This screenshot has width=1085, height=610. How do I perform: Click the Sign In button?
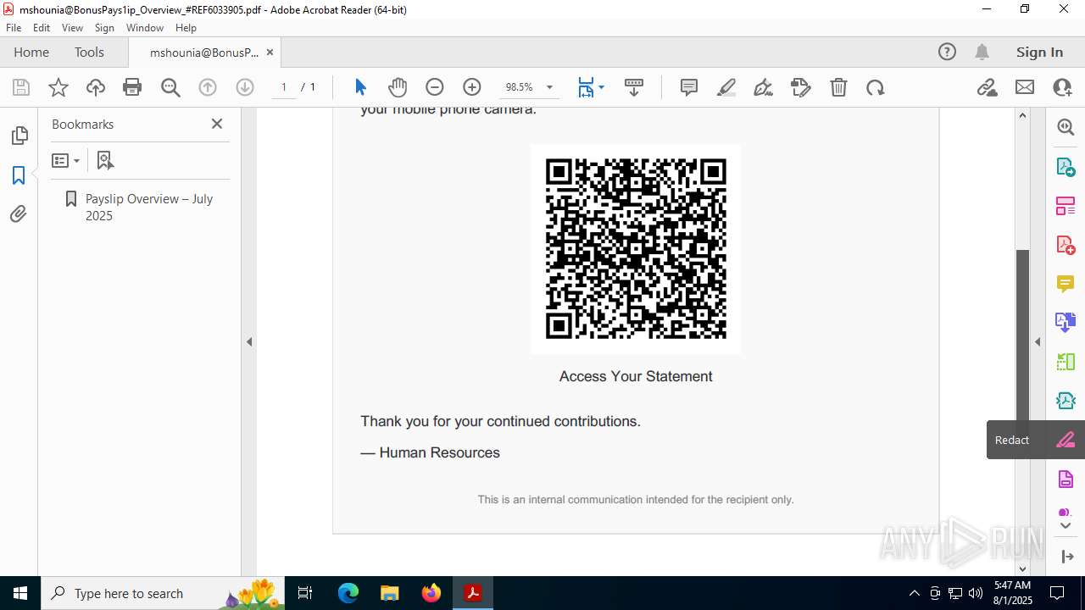point(1039,52)
